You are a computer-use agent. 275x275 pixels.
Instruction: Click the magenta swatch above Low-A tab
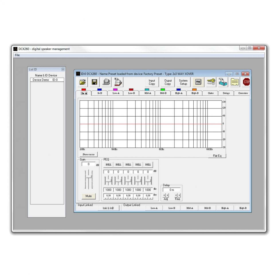(x=115, y=90)
